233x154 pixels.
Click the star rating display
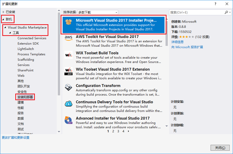pyautogui.click(x=186, y=37)
